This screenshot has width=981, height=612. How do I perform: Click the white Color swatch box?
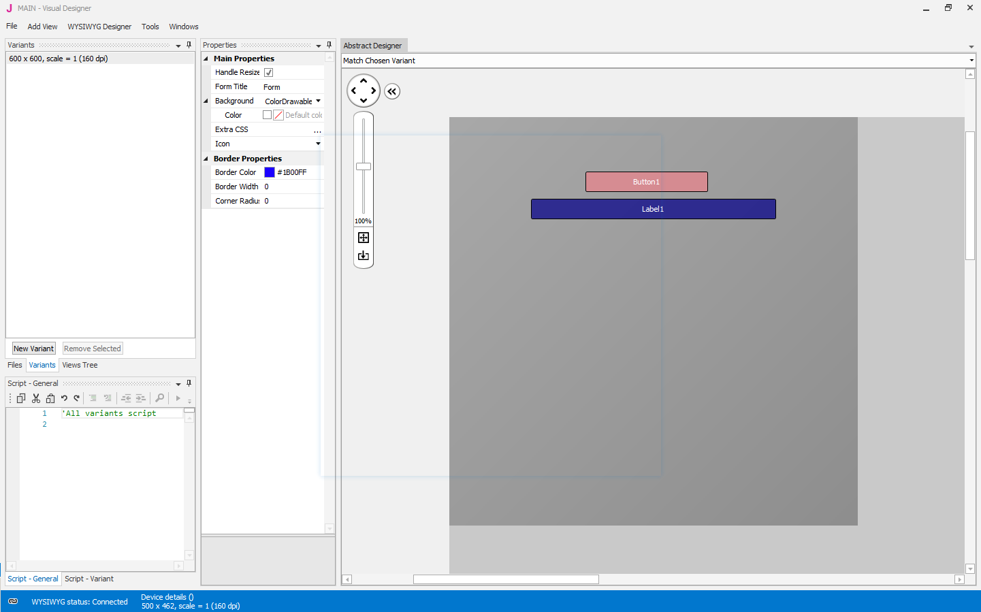point(268,115)
